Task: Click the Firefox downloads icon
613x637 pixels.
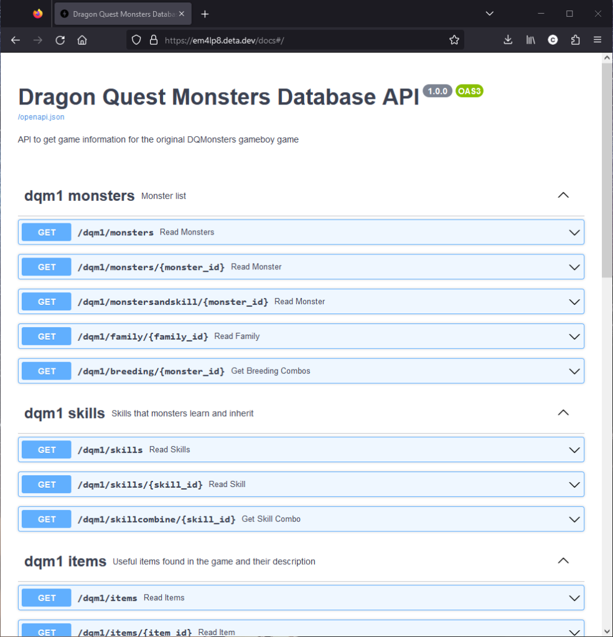Action: pyautogui.click(x=508, y=39)
